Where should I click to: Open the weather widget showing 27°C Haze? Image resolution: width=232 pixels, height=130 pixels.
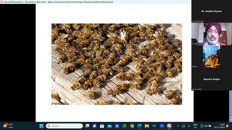pyautogui.click(x=8, y=126)
